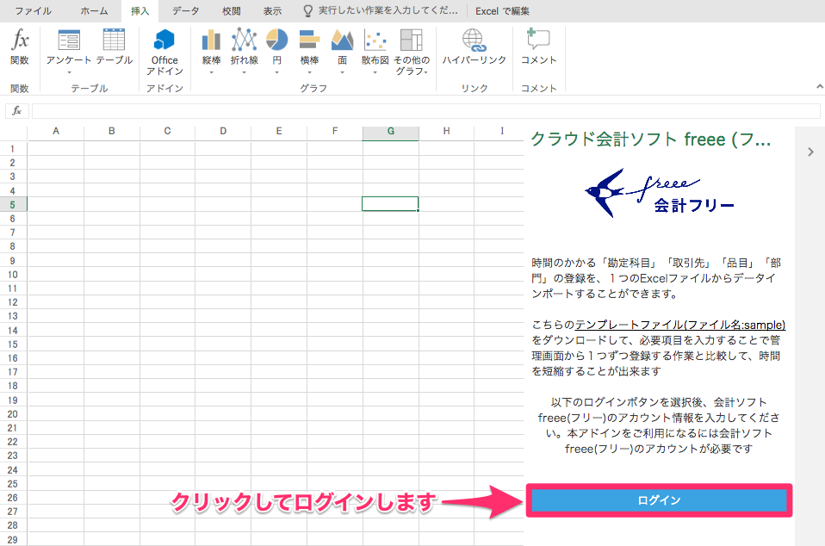Insert a 面 area chart
Image resolution: width=825 pixels, height=546 pixels.
(x=342, y=40)
